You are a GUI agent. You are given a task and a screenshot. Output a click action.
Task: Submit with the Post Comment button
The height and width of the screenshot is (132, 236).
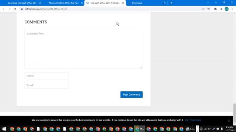pyautogui.click(x=131, y=95)
